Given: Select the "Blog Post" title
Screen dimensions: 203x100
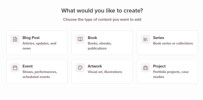Looking at the screenshot, I should tap(31, 38).
